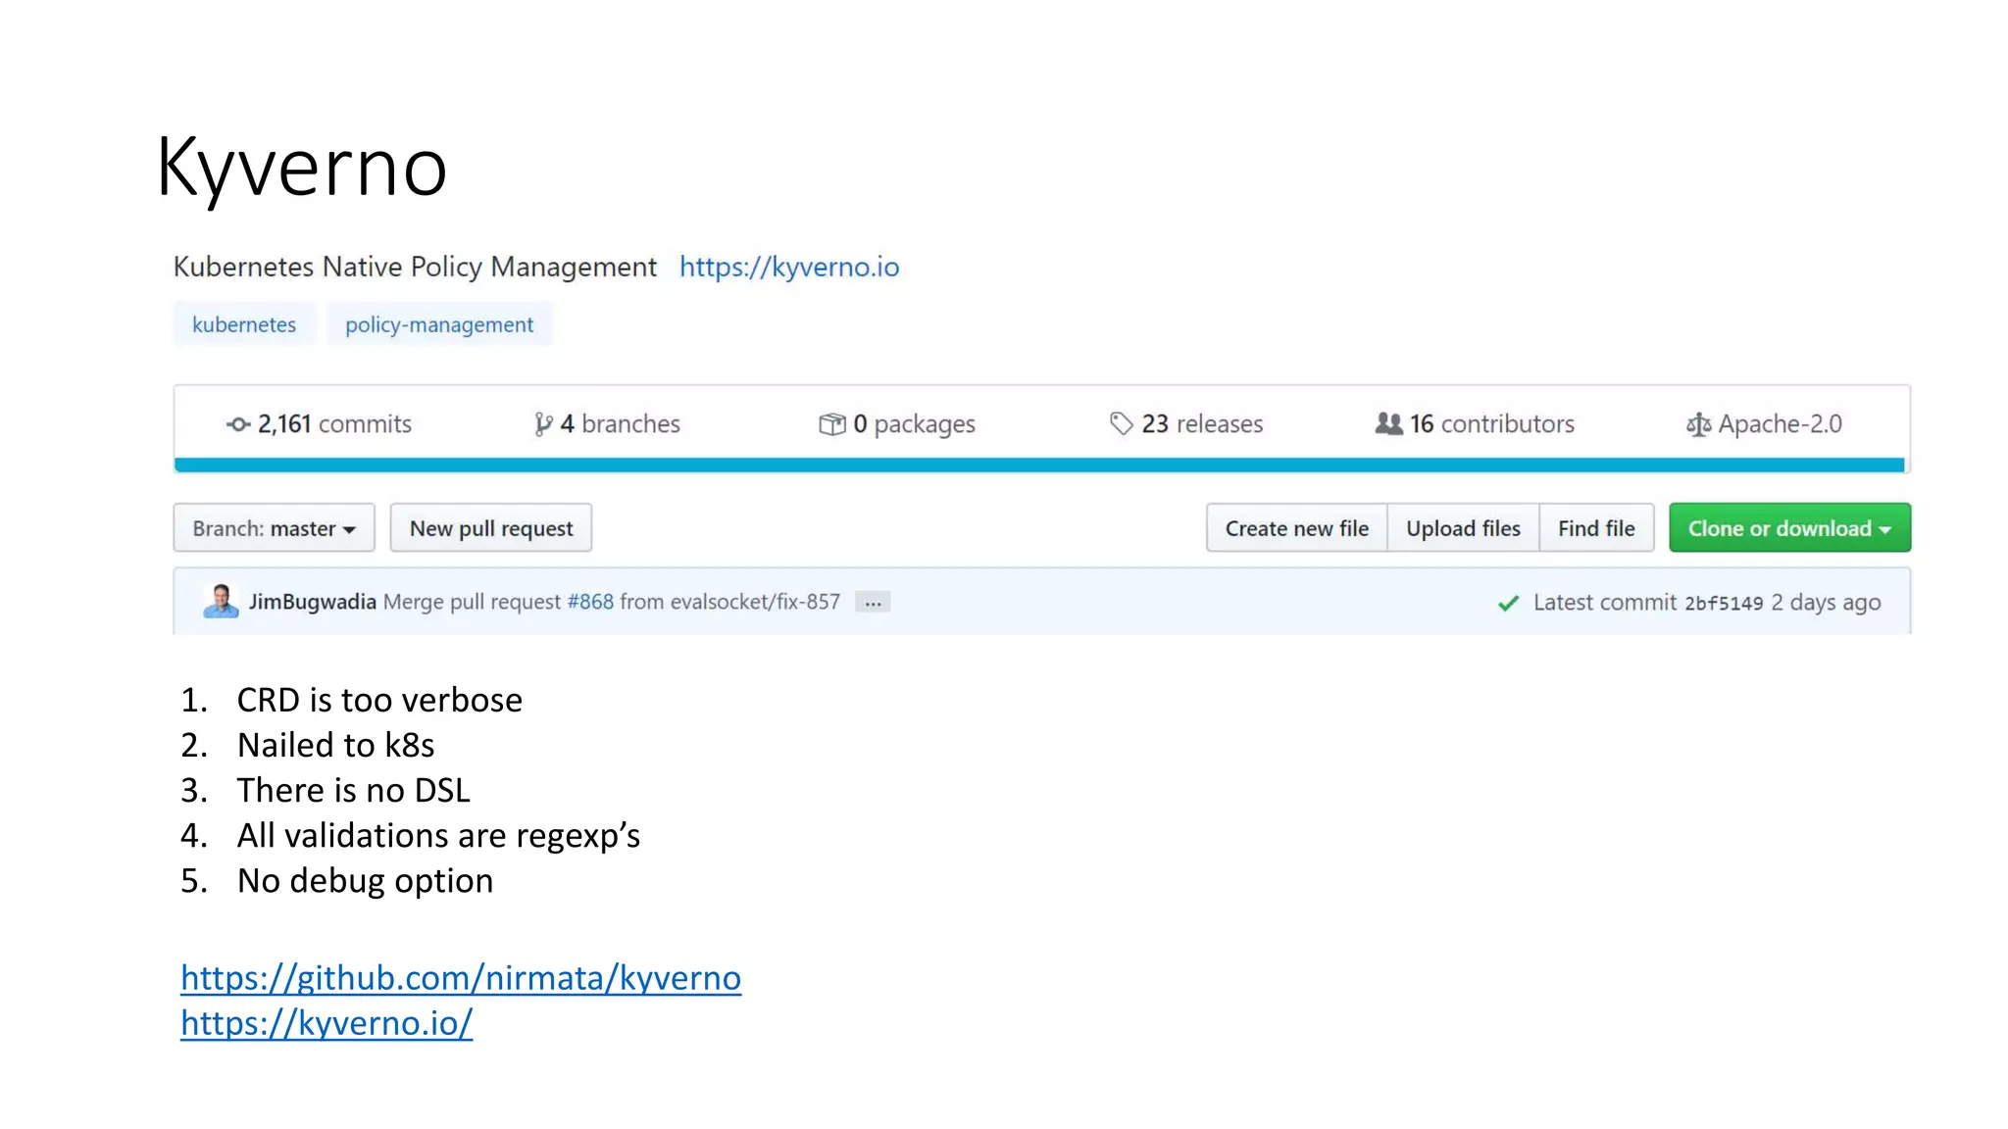Click the tag icon beside 23 releases
This screenshot has height=1129, width=2008.
[x=1121, y=424]
